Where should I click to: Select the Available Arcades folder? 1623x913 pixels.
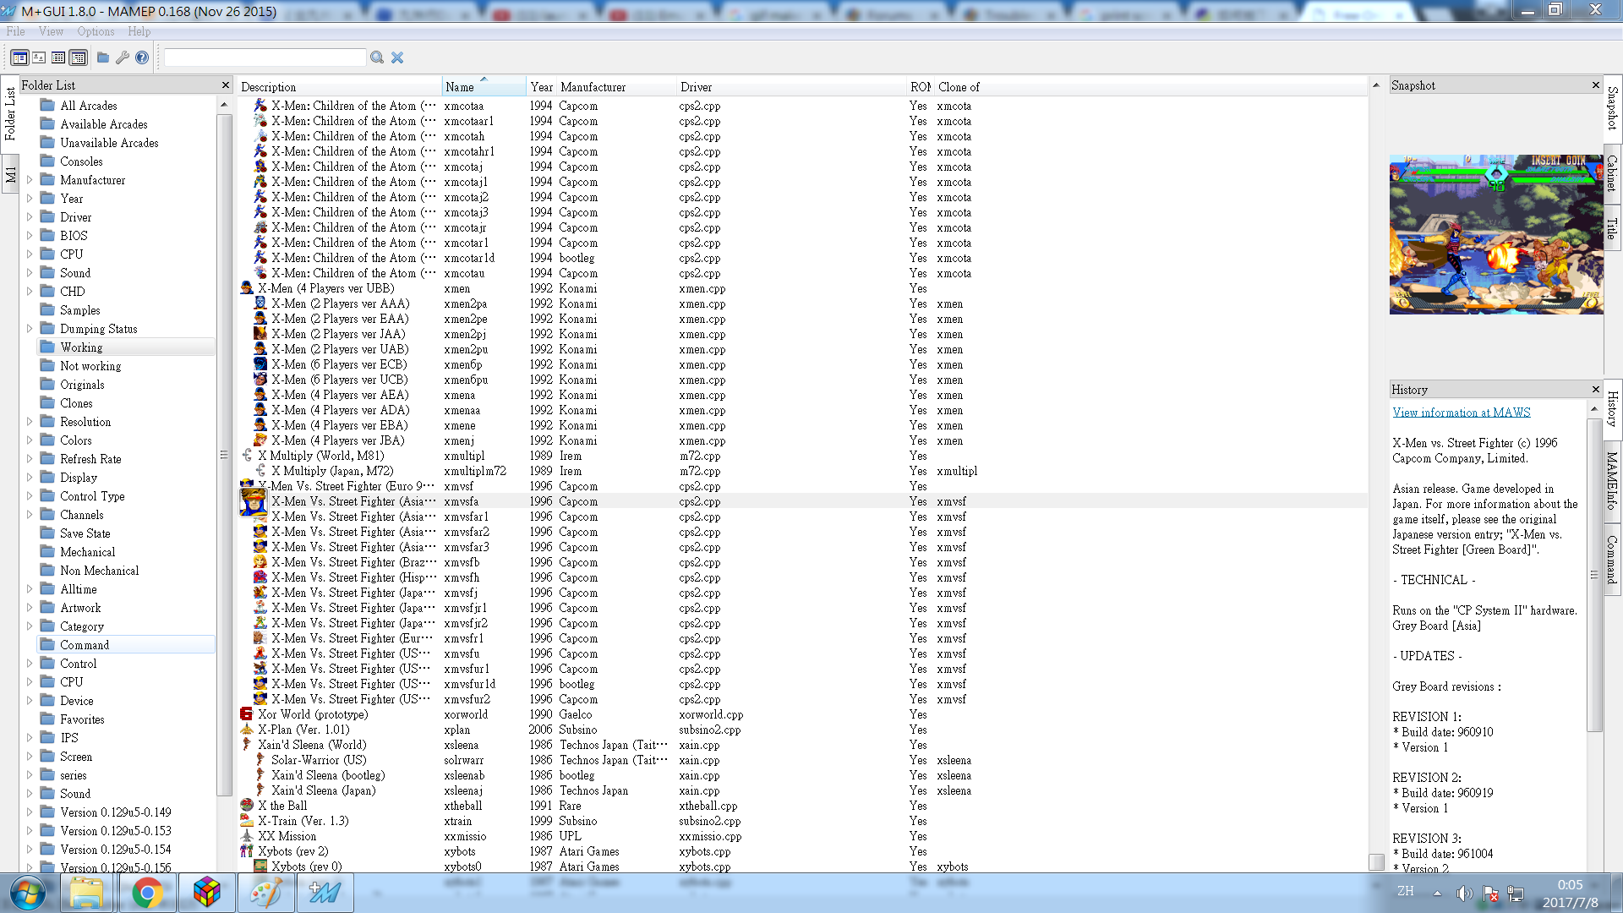pyautogui.click(x=104, y=124)
